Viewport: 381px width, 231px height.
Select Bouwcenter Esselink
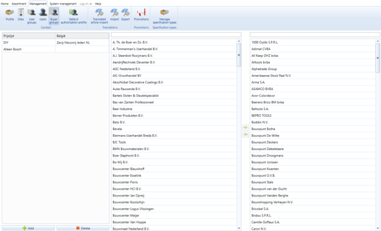pos(174,175)
